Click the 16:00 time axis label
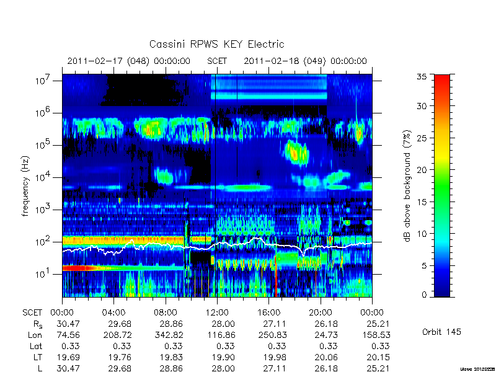This screenshot has width=496, height=372. (268, 313)
